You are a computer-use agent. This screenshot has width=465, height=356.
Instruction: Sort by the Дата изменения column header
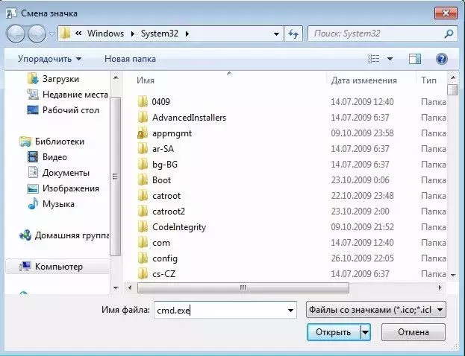point(364,80)
